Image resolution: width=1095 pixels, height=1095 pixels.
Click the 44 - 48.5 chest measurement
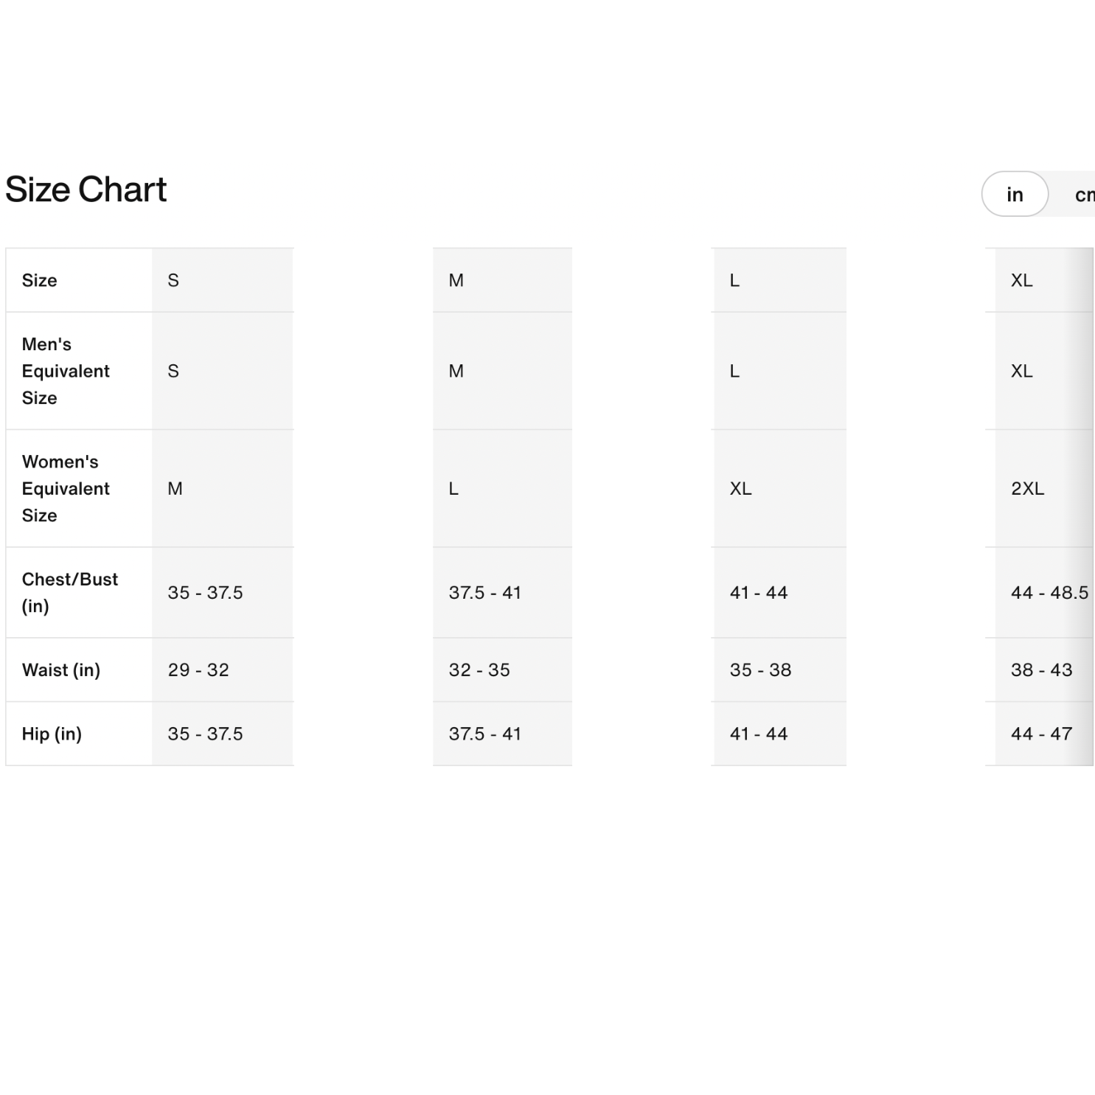pos(1049,592)
